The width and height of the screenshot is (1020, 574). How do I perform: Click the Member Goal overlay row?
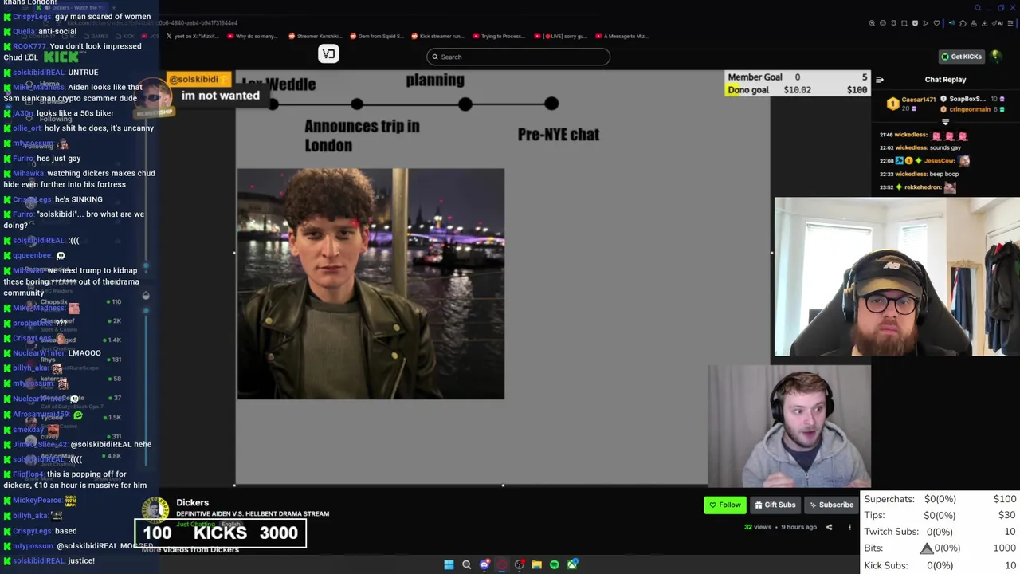[x=796, y=77]
